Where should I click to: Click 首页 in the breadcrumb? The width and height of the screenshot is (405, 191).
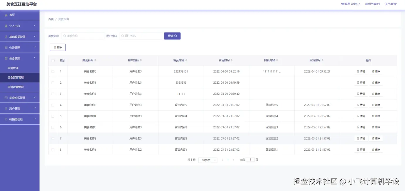click(x=51, y=19)
